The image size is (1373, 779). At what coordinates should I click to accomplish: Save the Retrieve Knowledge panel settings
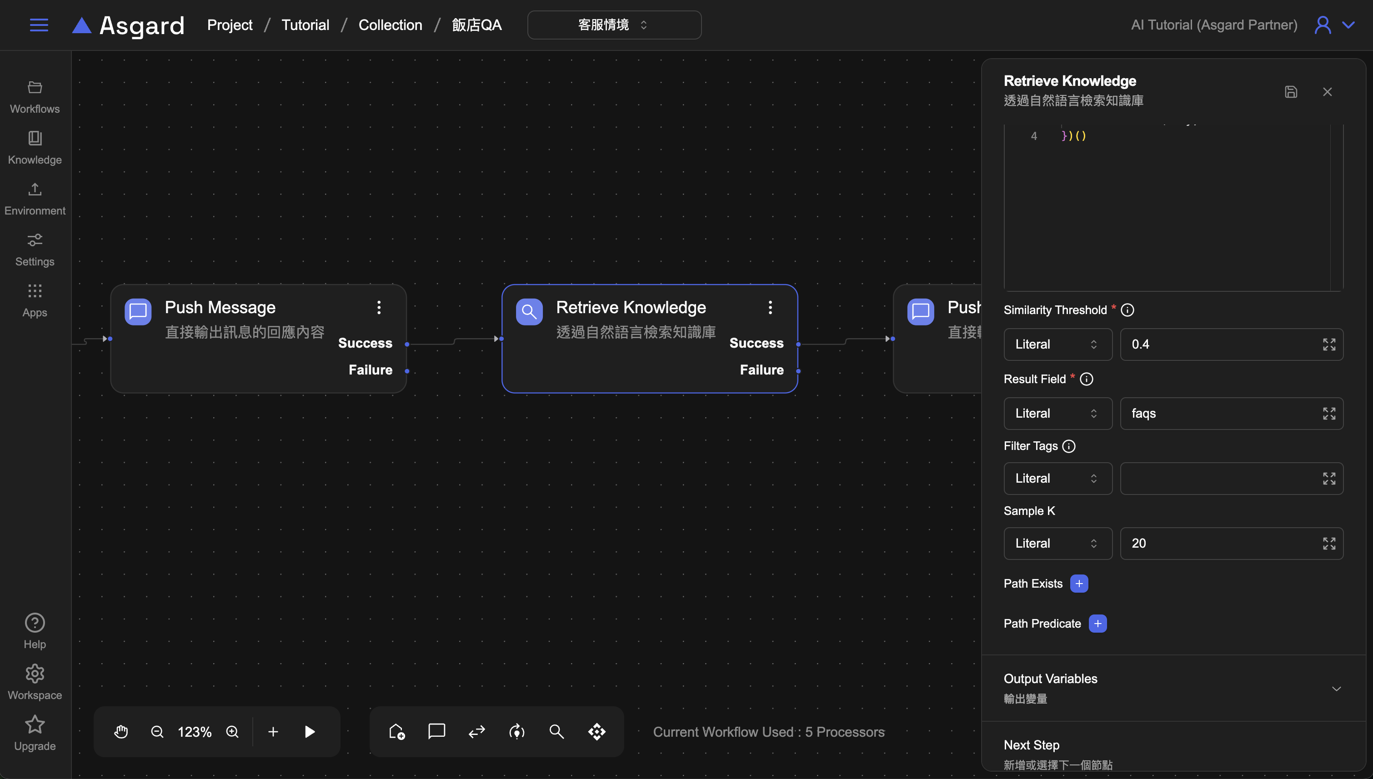pyautogui.click(x=1291, y=91)
